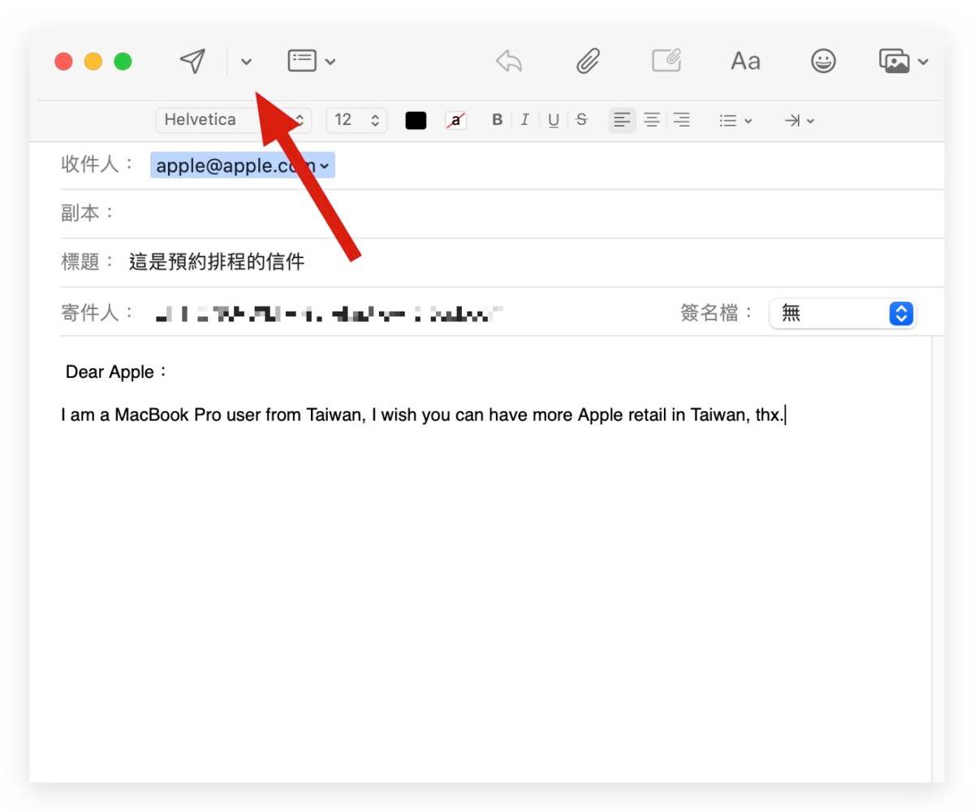
Task: Click the attach file paperclip icon
Action: tap(588, 61)
